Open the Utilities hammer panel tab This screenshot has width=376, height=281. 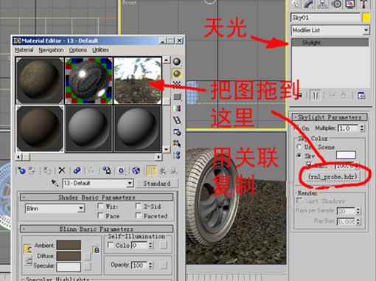click(364, 4)
